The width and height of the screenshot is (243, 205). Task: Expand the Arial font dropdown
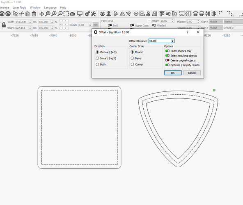pos(129,20)
